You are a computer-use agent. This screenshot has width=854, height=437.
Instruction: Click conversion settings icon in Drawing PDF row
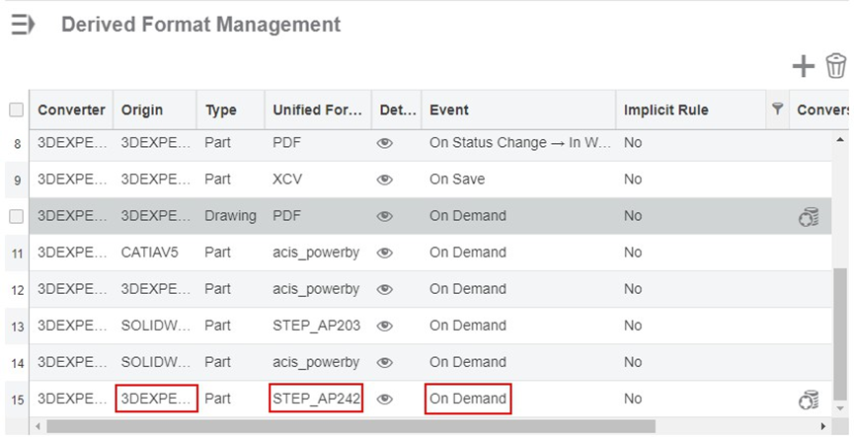(x=809, y=217)
